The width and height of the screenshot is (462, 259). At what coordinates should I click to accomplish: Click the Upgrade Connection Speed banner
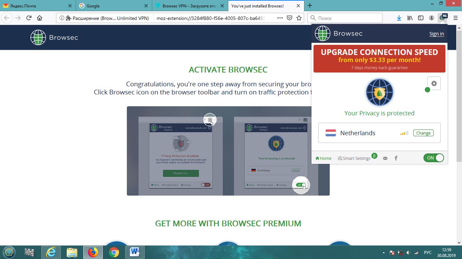click(x=379, y=59)
